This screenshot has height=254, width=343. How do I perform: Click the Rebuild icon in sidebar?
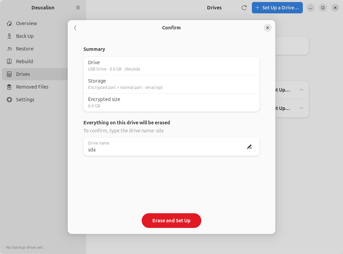tap(9, 61)
